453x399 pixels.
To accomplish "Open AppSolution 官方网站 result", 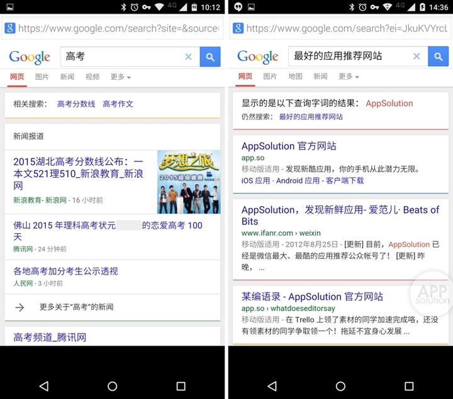I will (289, 146).
